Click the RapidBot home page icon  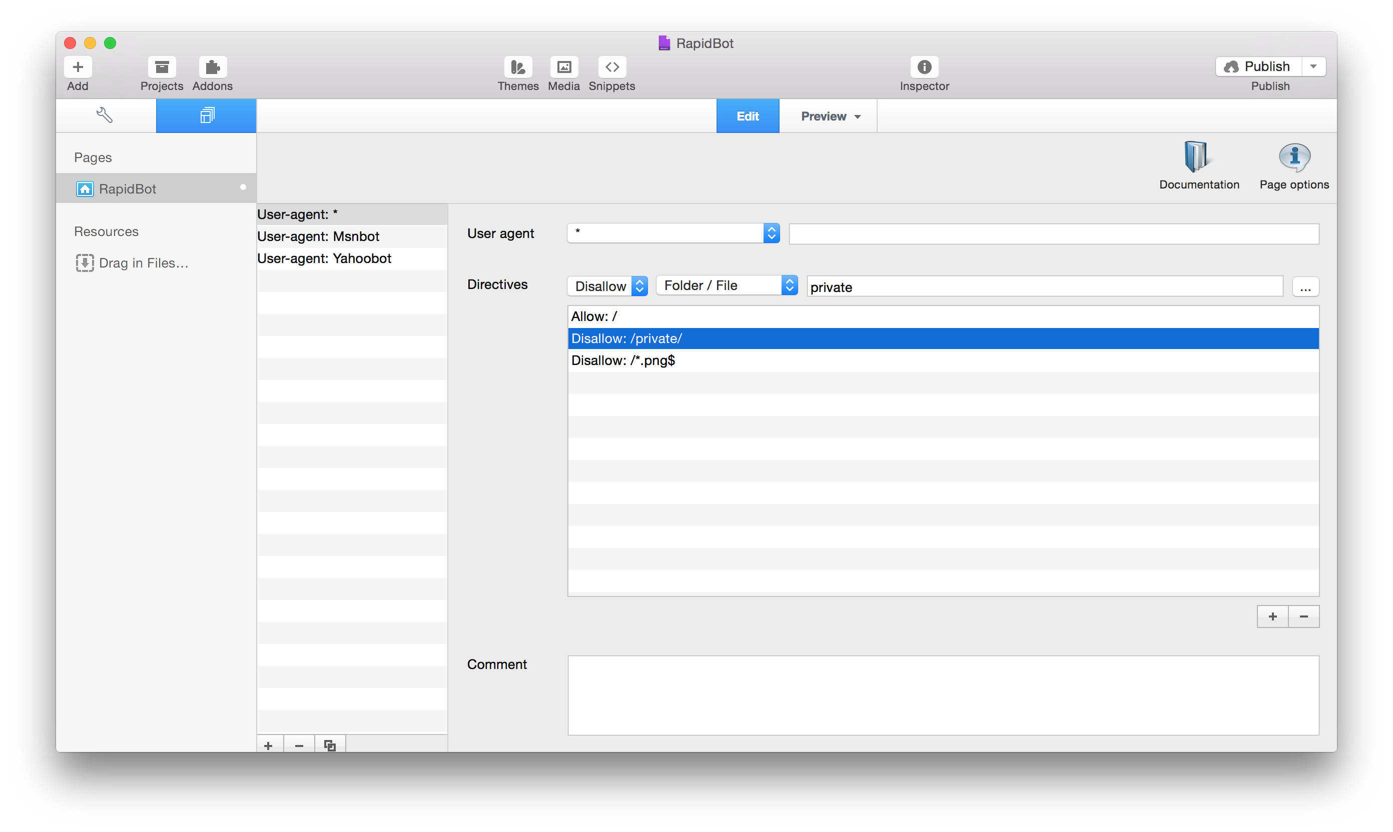click(x=84, y=189)
